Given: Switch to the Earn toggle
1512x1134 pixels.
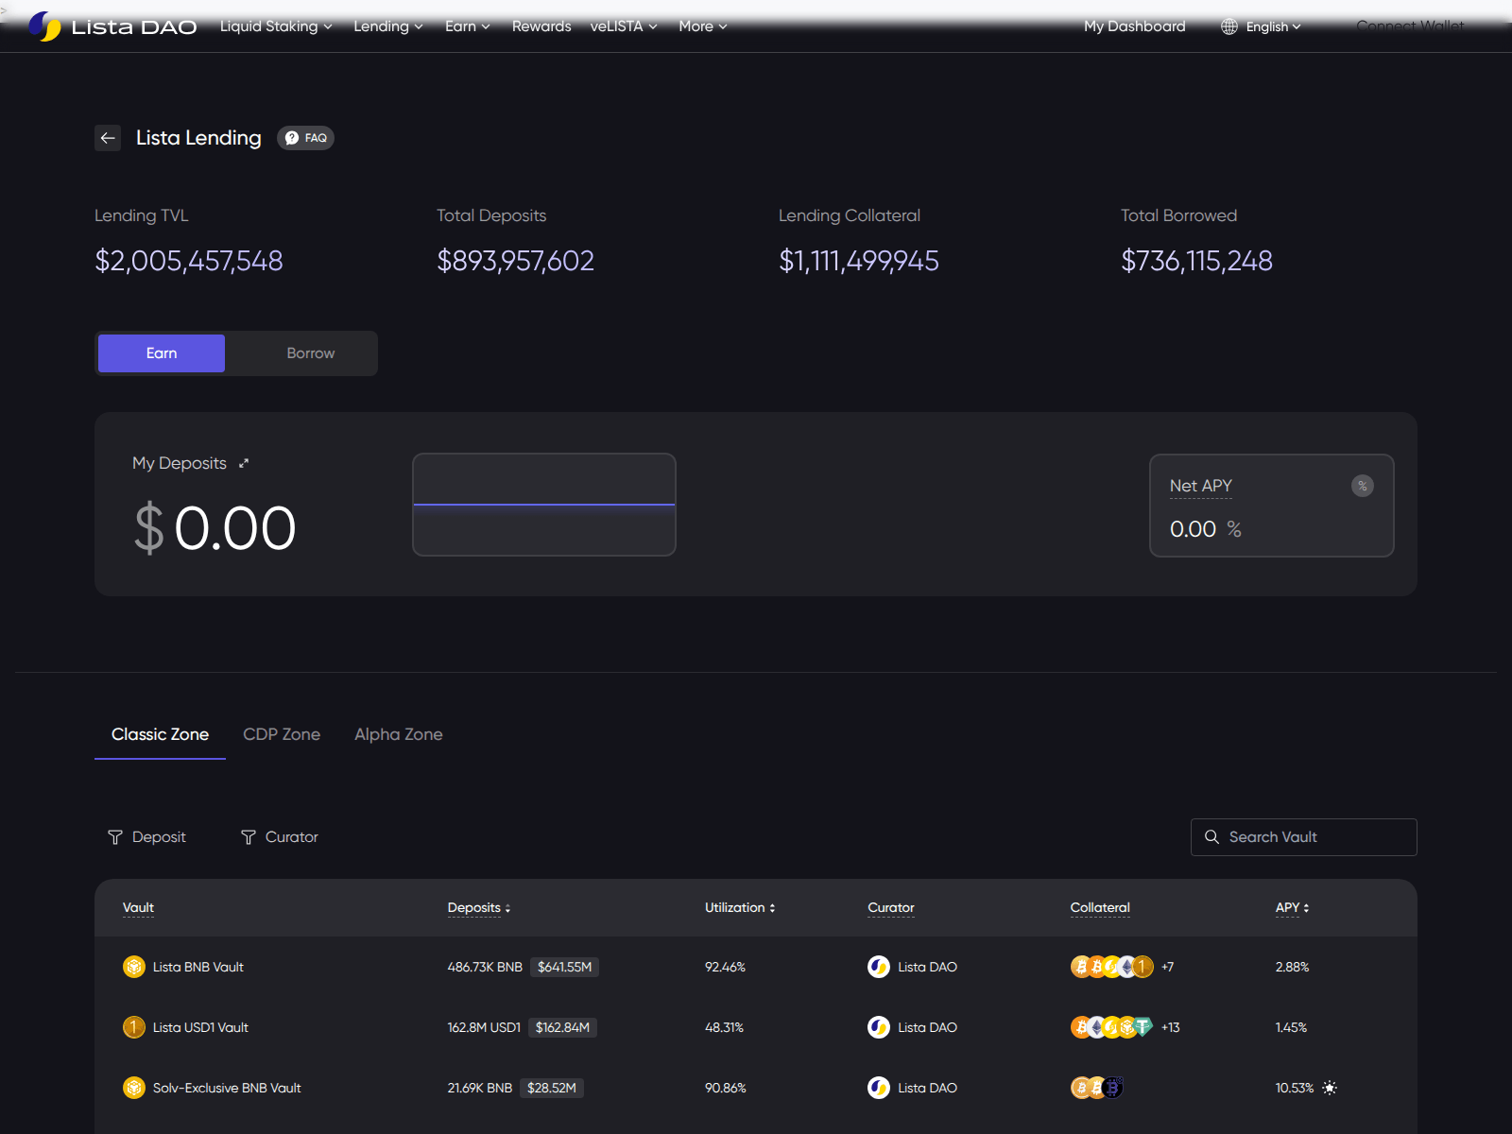Looking at the screenshot, I should [x=162, y=353].
